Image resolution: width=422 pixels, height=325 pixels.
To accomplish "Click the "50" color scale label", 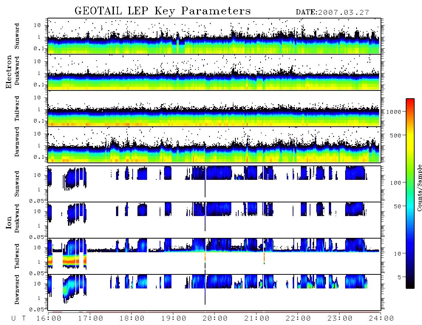I will [x=397, y=206].
